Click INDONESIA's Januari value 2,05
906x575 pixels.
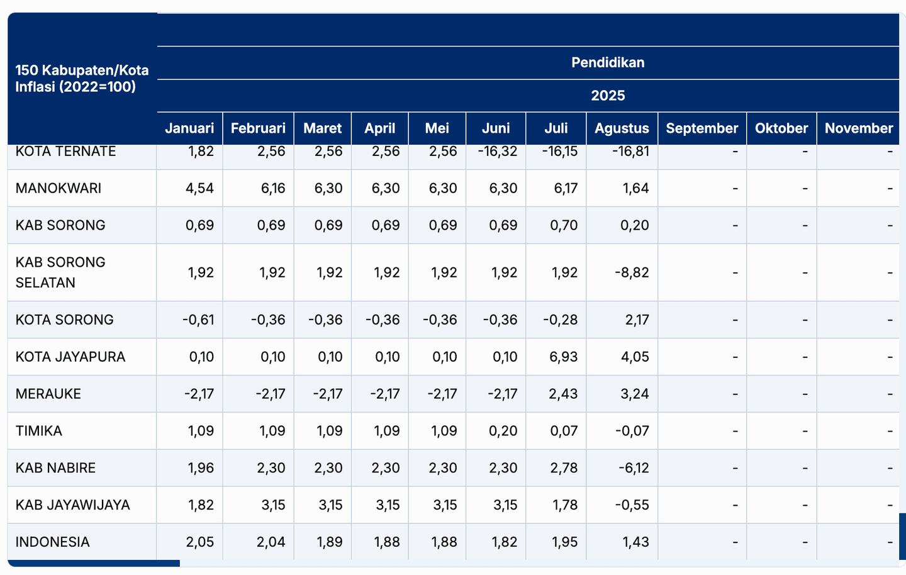click(x=200, y=542)
